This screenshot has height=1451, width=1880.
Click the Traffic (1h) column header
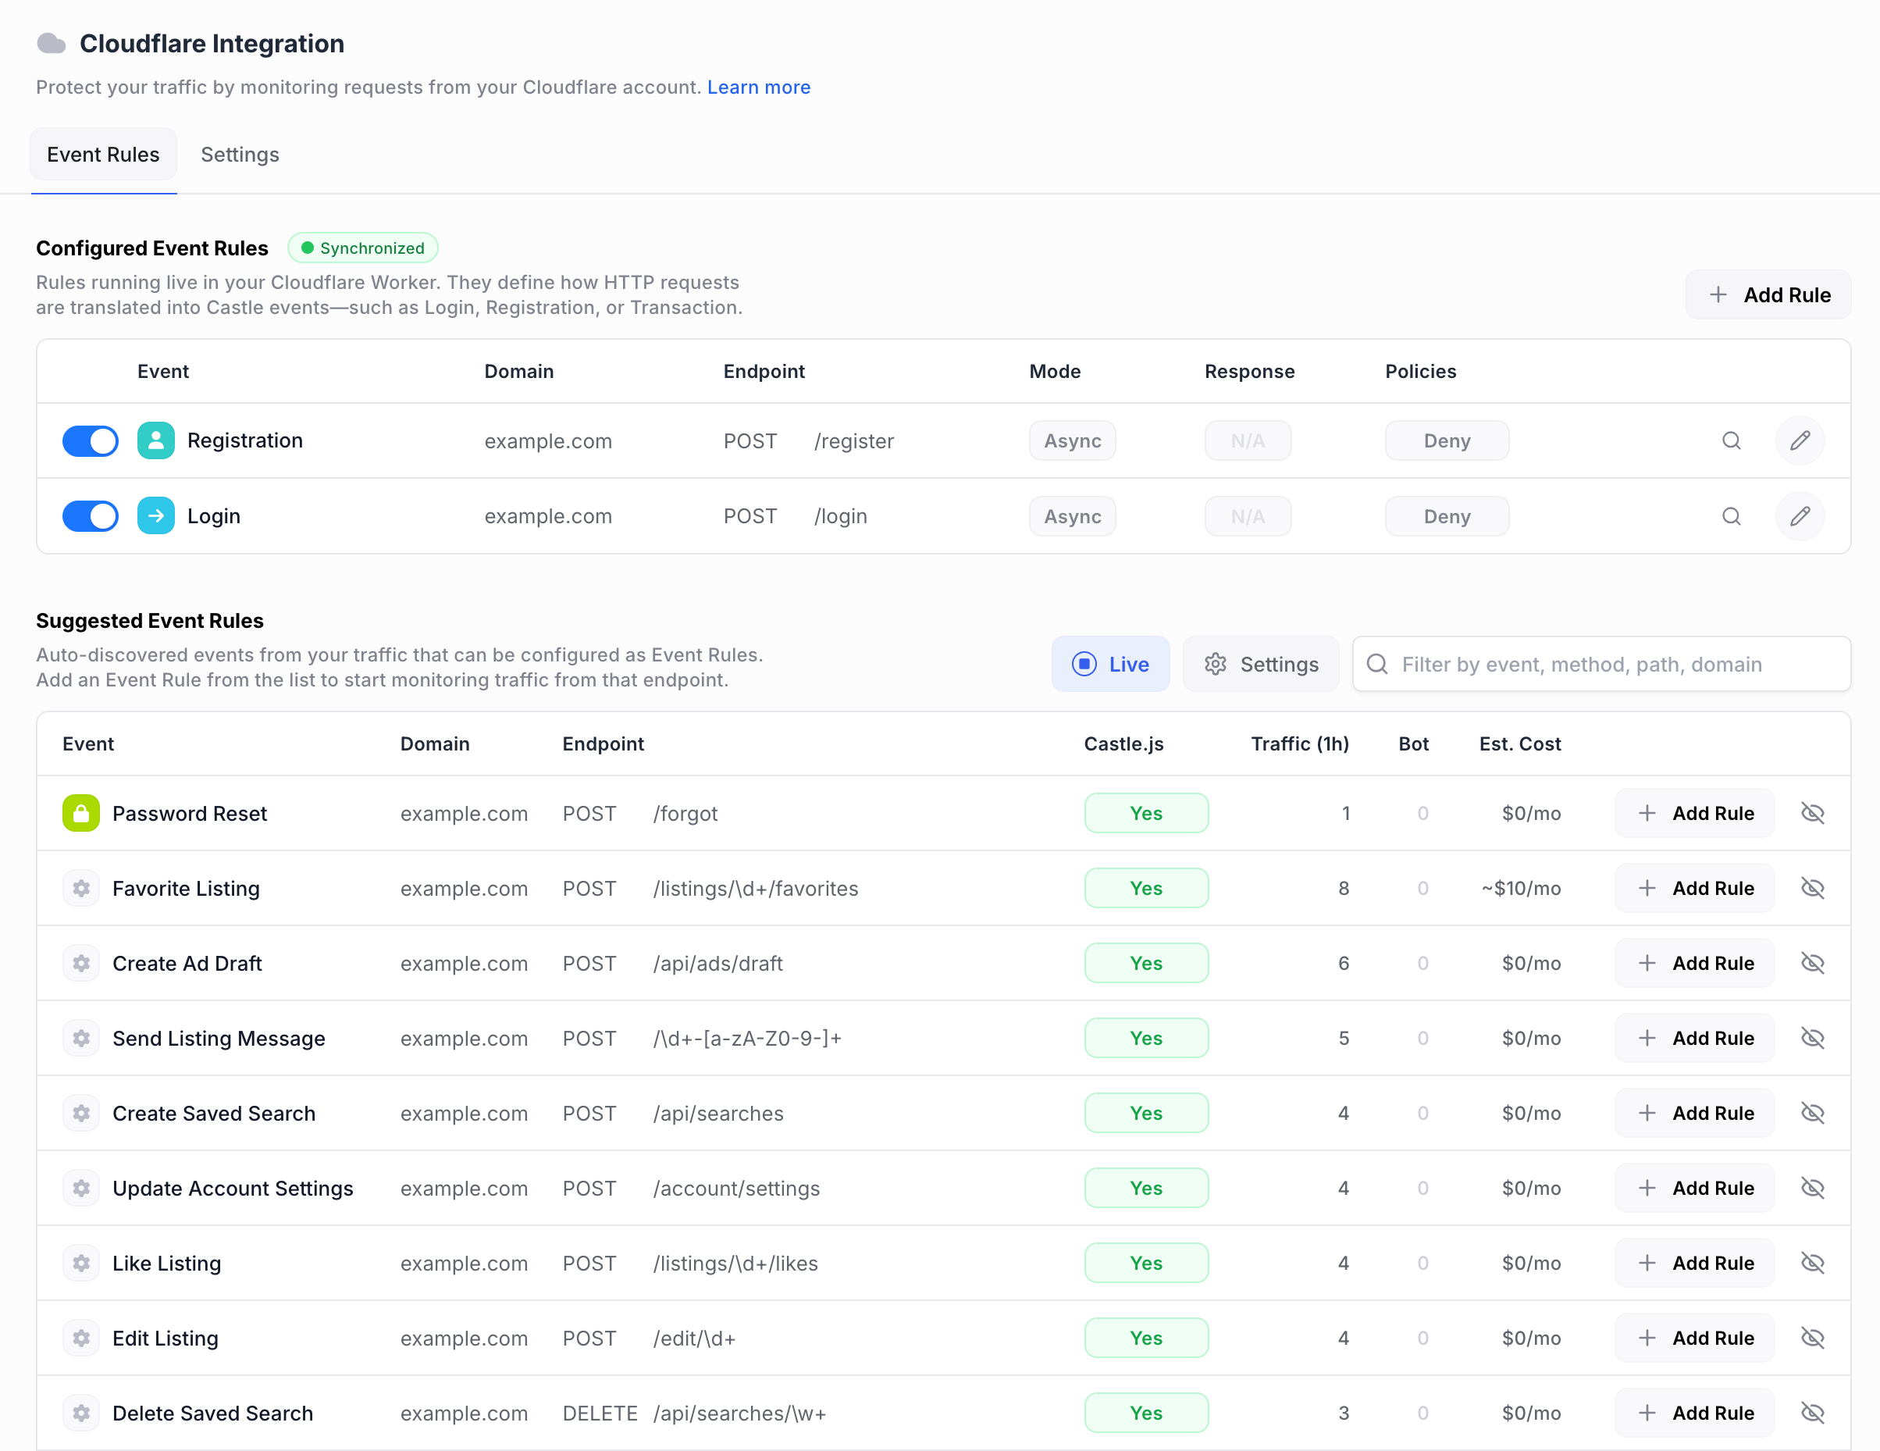click(x=1300, y=744)
